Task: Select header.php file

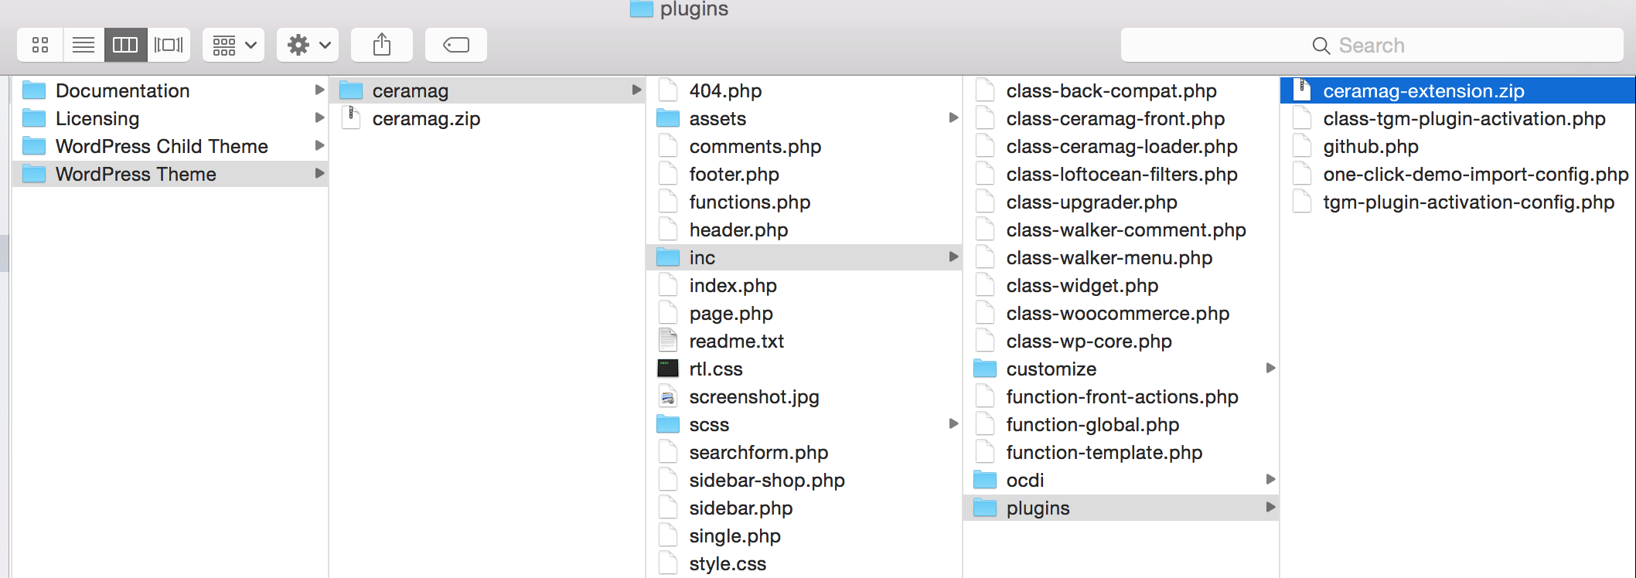Action: (x=803, y=229)
